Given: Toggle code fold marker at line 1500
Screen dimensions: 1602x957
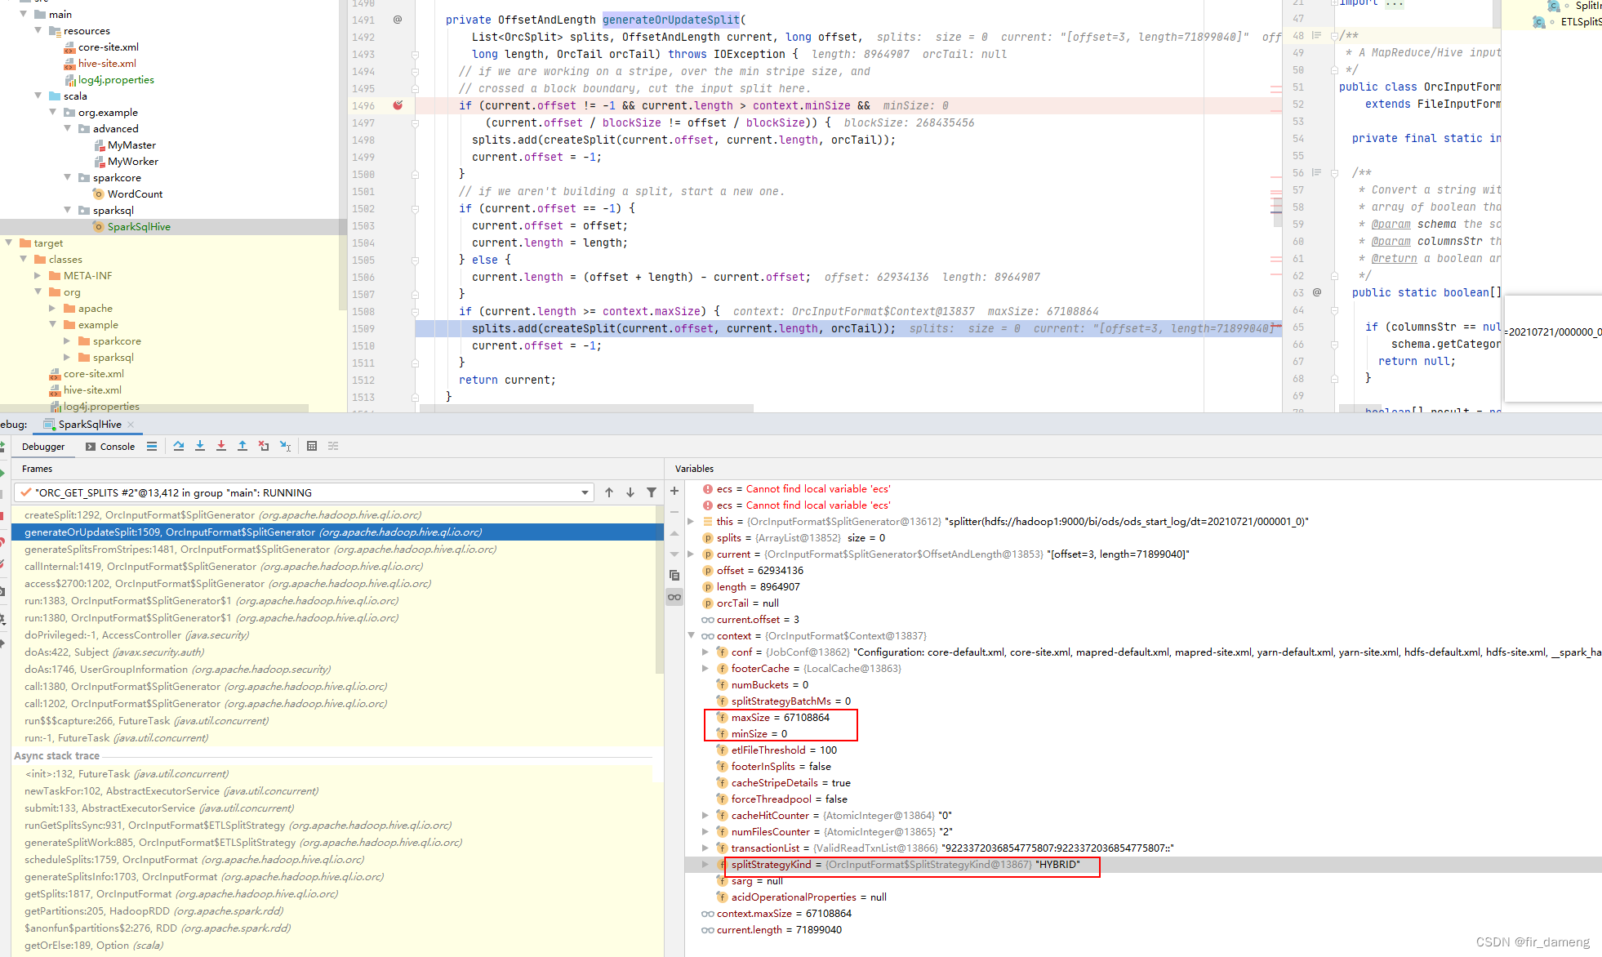Looking at the screenshot, I should click(415, 174).
